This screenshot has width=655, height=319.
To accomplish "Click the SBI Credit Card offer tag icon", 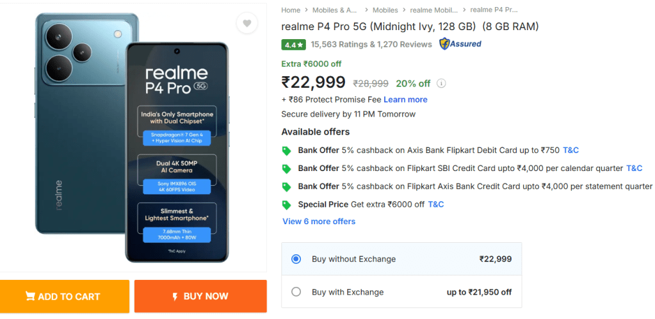I will (x=286, y=168).
